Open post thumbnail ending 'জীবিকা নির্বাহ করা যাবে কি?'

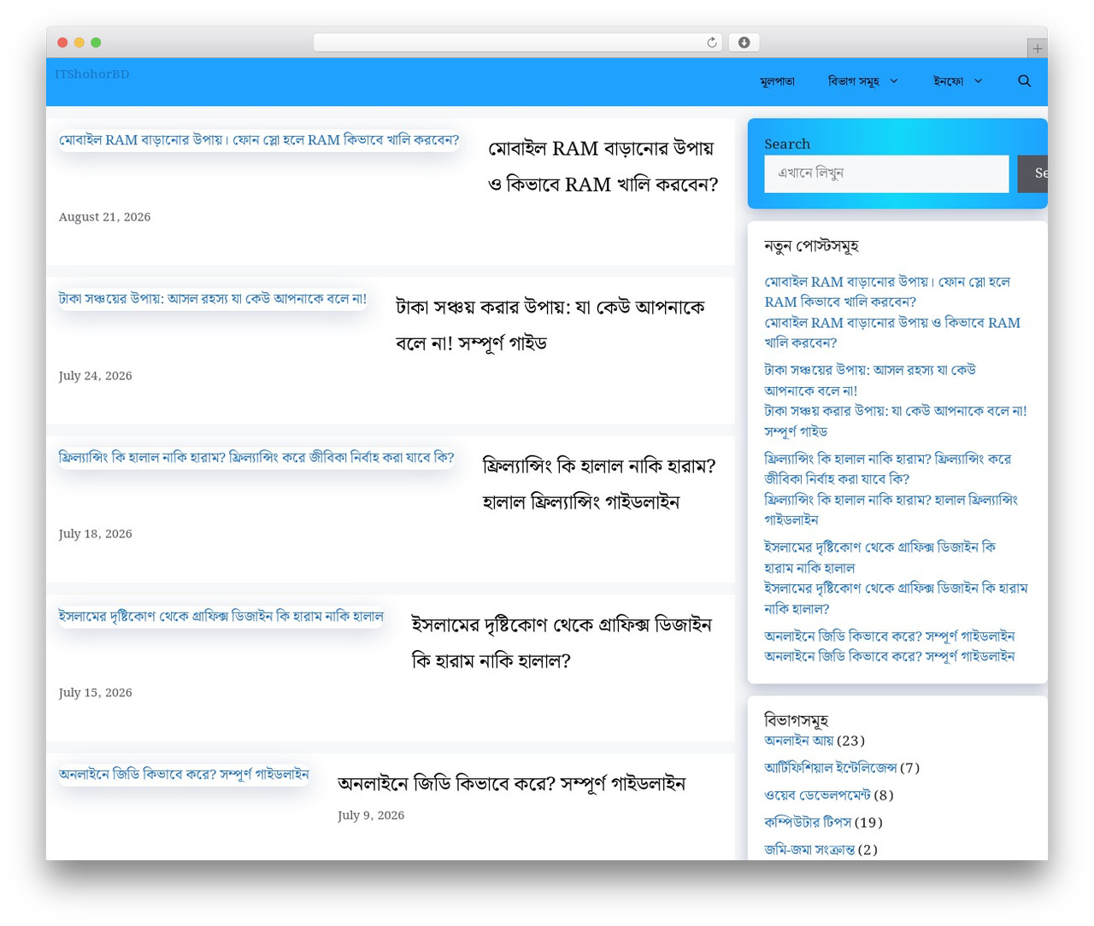pos(256,458)
